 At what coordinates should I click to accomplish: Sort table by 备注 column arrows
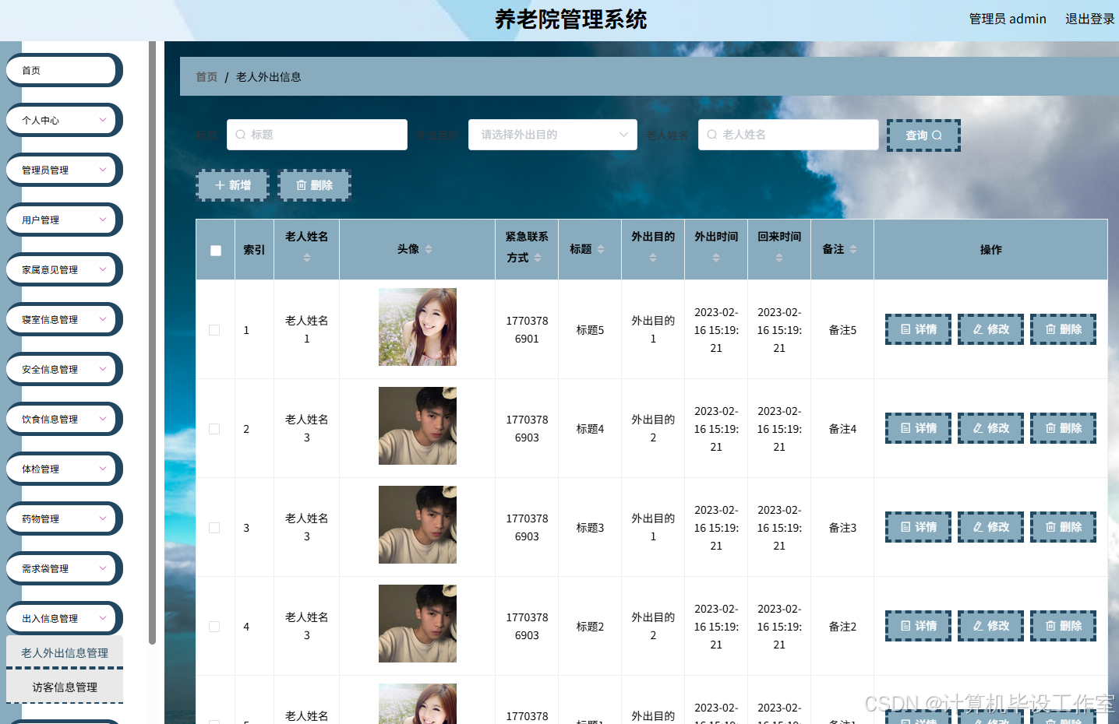(x=853, y=249)
